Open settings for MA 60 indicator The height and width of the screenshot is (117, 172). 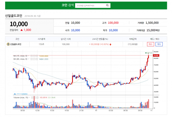pyautogui.click(x=34, y=59)
